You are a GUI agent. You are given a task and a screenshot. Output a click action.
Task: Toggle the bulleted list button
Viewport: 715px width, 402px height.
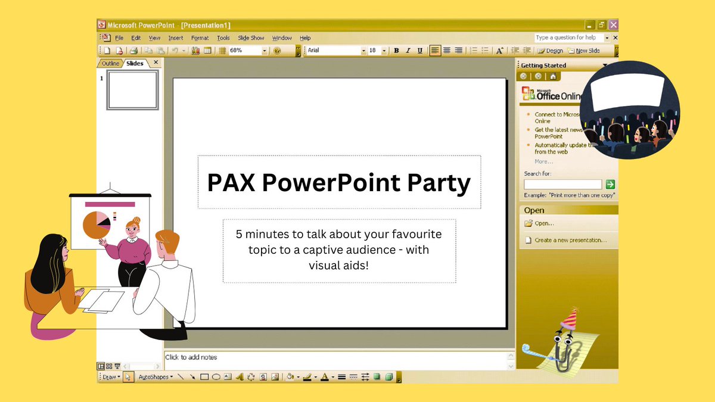click(486, 51)
